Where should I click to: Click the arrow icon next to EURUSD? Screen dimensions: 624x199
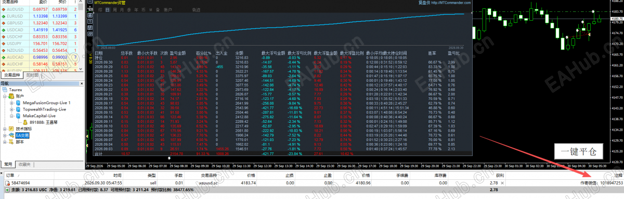(4, 16)
